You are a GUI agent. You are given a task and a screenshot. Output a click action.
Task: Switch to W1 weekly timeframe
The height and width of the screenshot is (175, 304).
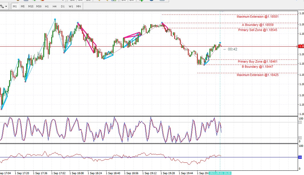(71, 6)
